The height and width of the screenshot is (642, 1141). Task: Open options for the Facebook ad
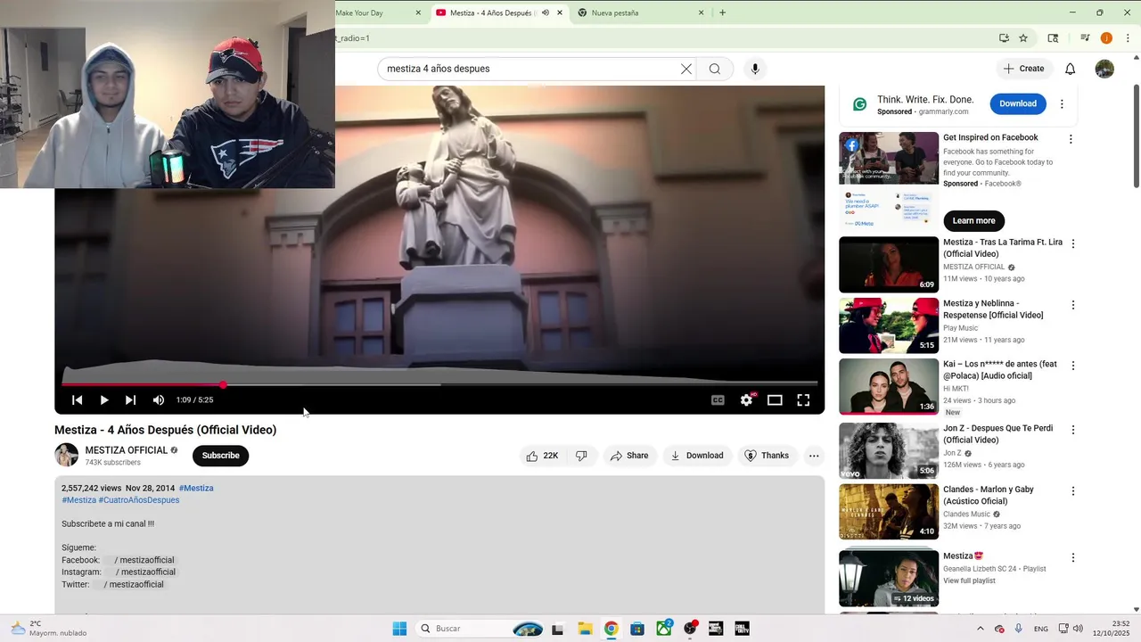1071,139
